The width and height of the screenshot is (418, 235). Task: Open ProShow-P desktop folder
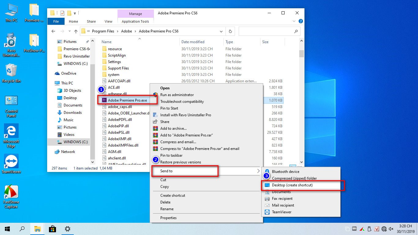(34, 43)
